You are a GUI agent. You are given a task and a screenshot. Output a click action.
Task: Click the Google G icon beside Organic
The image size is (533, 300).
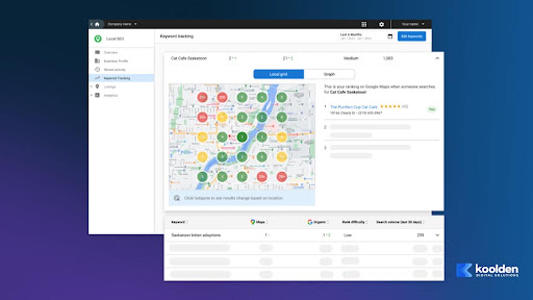310,222
